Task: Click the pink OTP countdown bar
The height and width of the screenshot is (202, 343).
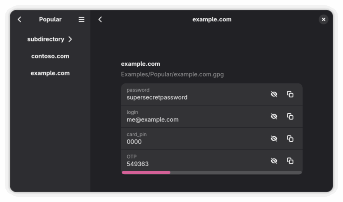Action: [x=146, y=173]
